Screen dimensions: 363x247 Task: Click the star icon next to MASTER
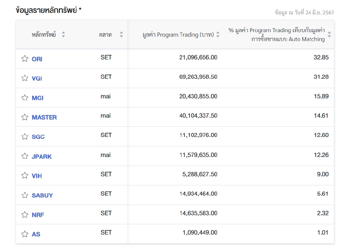click(x=25, y=117)
